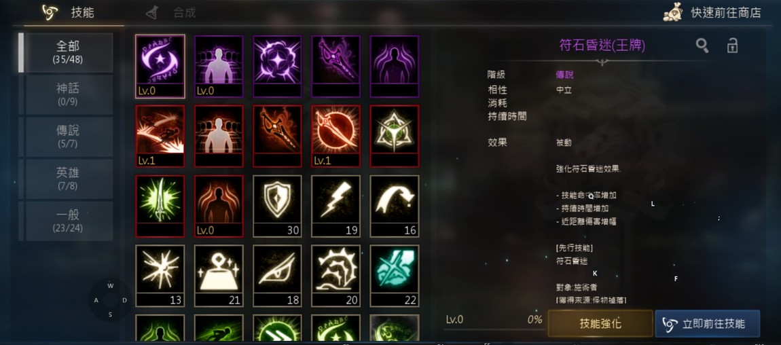
Task: Select the curved arrow skill numbered 16
Action: pos(395,206)
